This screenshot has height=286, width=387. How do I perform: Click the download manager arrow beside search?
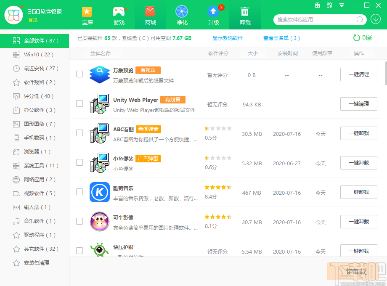(x=376, y=19)
